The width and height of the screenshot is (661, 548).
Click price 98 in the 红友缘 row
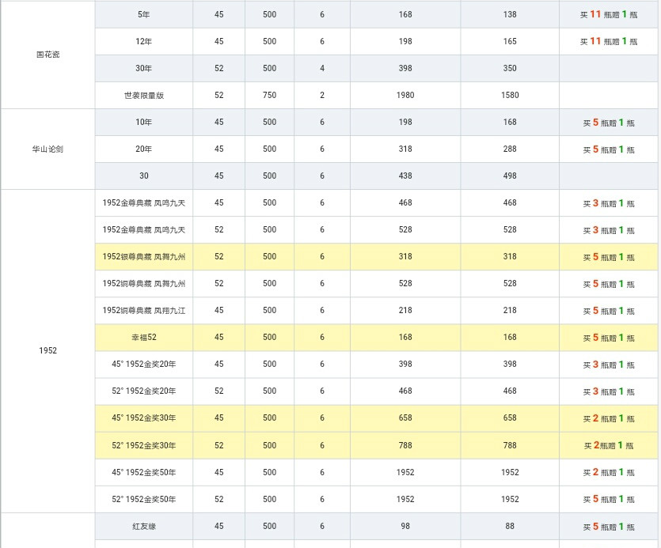(x=405, y=527)
